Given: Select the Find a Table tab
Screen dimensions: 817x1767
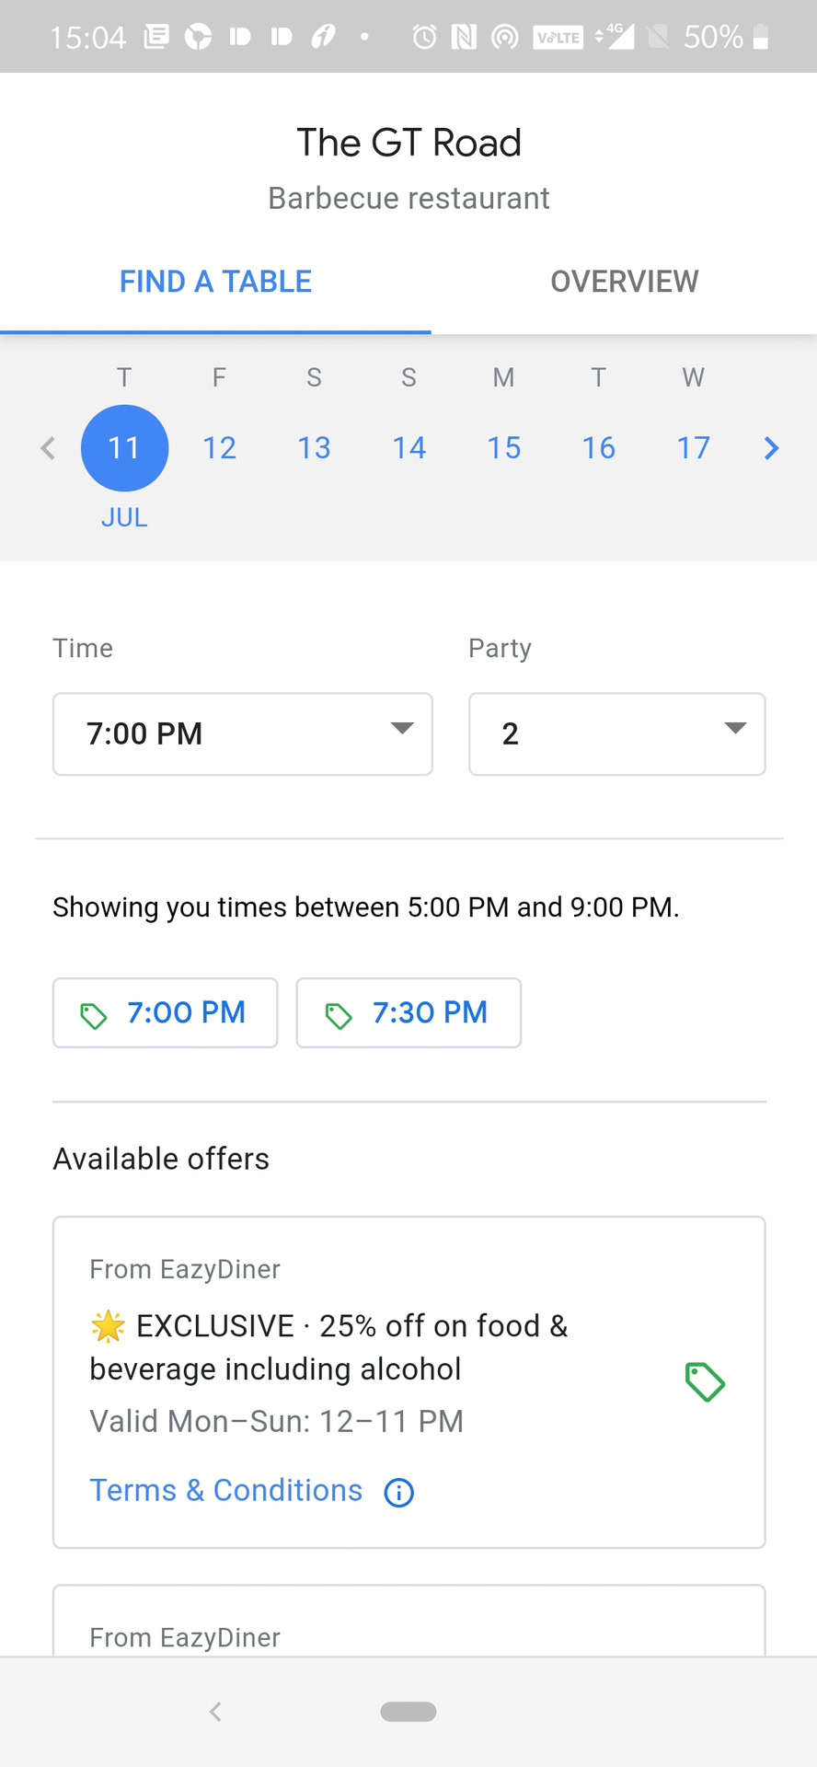Looking at the screenshot, I should click(x=215, y=282).
